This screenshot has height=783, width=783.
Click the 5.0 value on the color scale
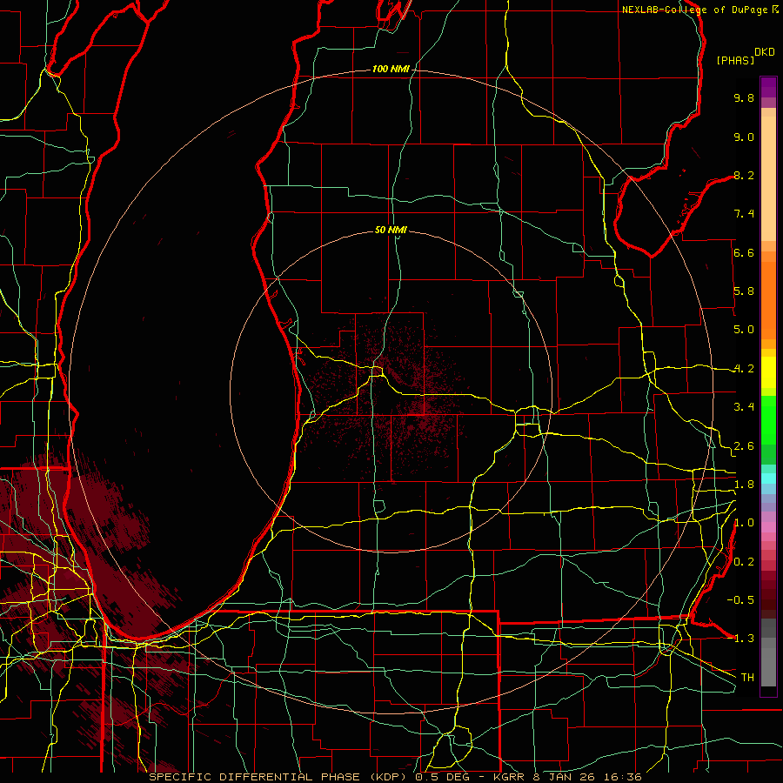tap(744, 330)
